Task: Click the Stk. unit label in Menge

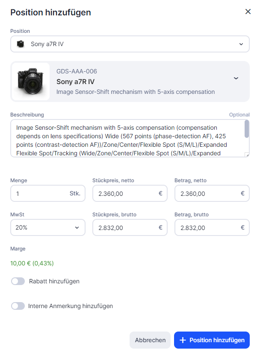Action: (x=75, y=193)
